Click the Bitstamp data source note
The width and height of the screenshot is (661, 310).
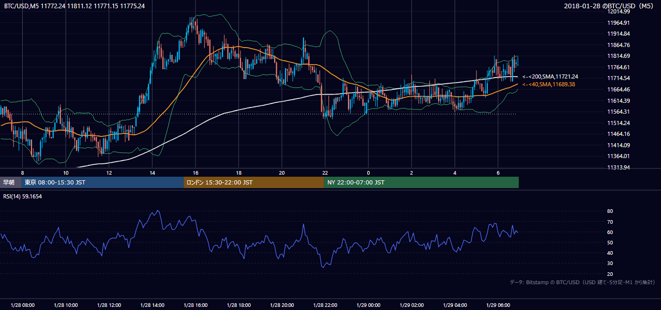pos(582,283)
